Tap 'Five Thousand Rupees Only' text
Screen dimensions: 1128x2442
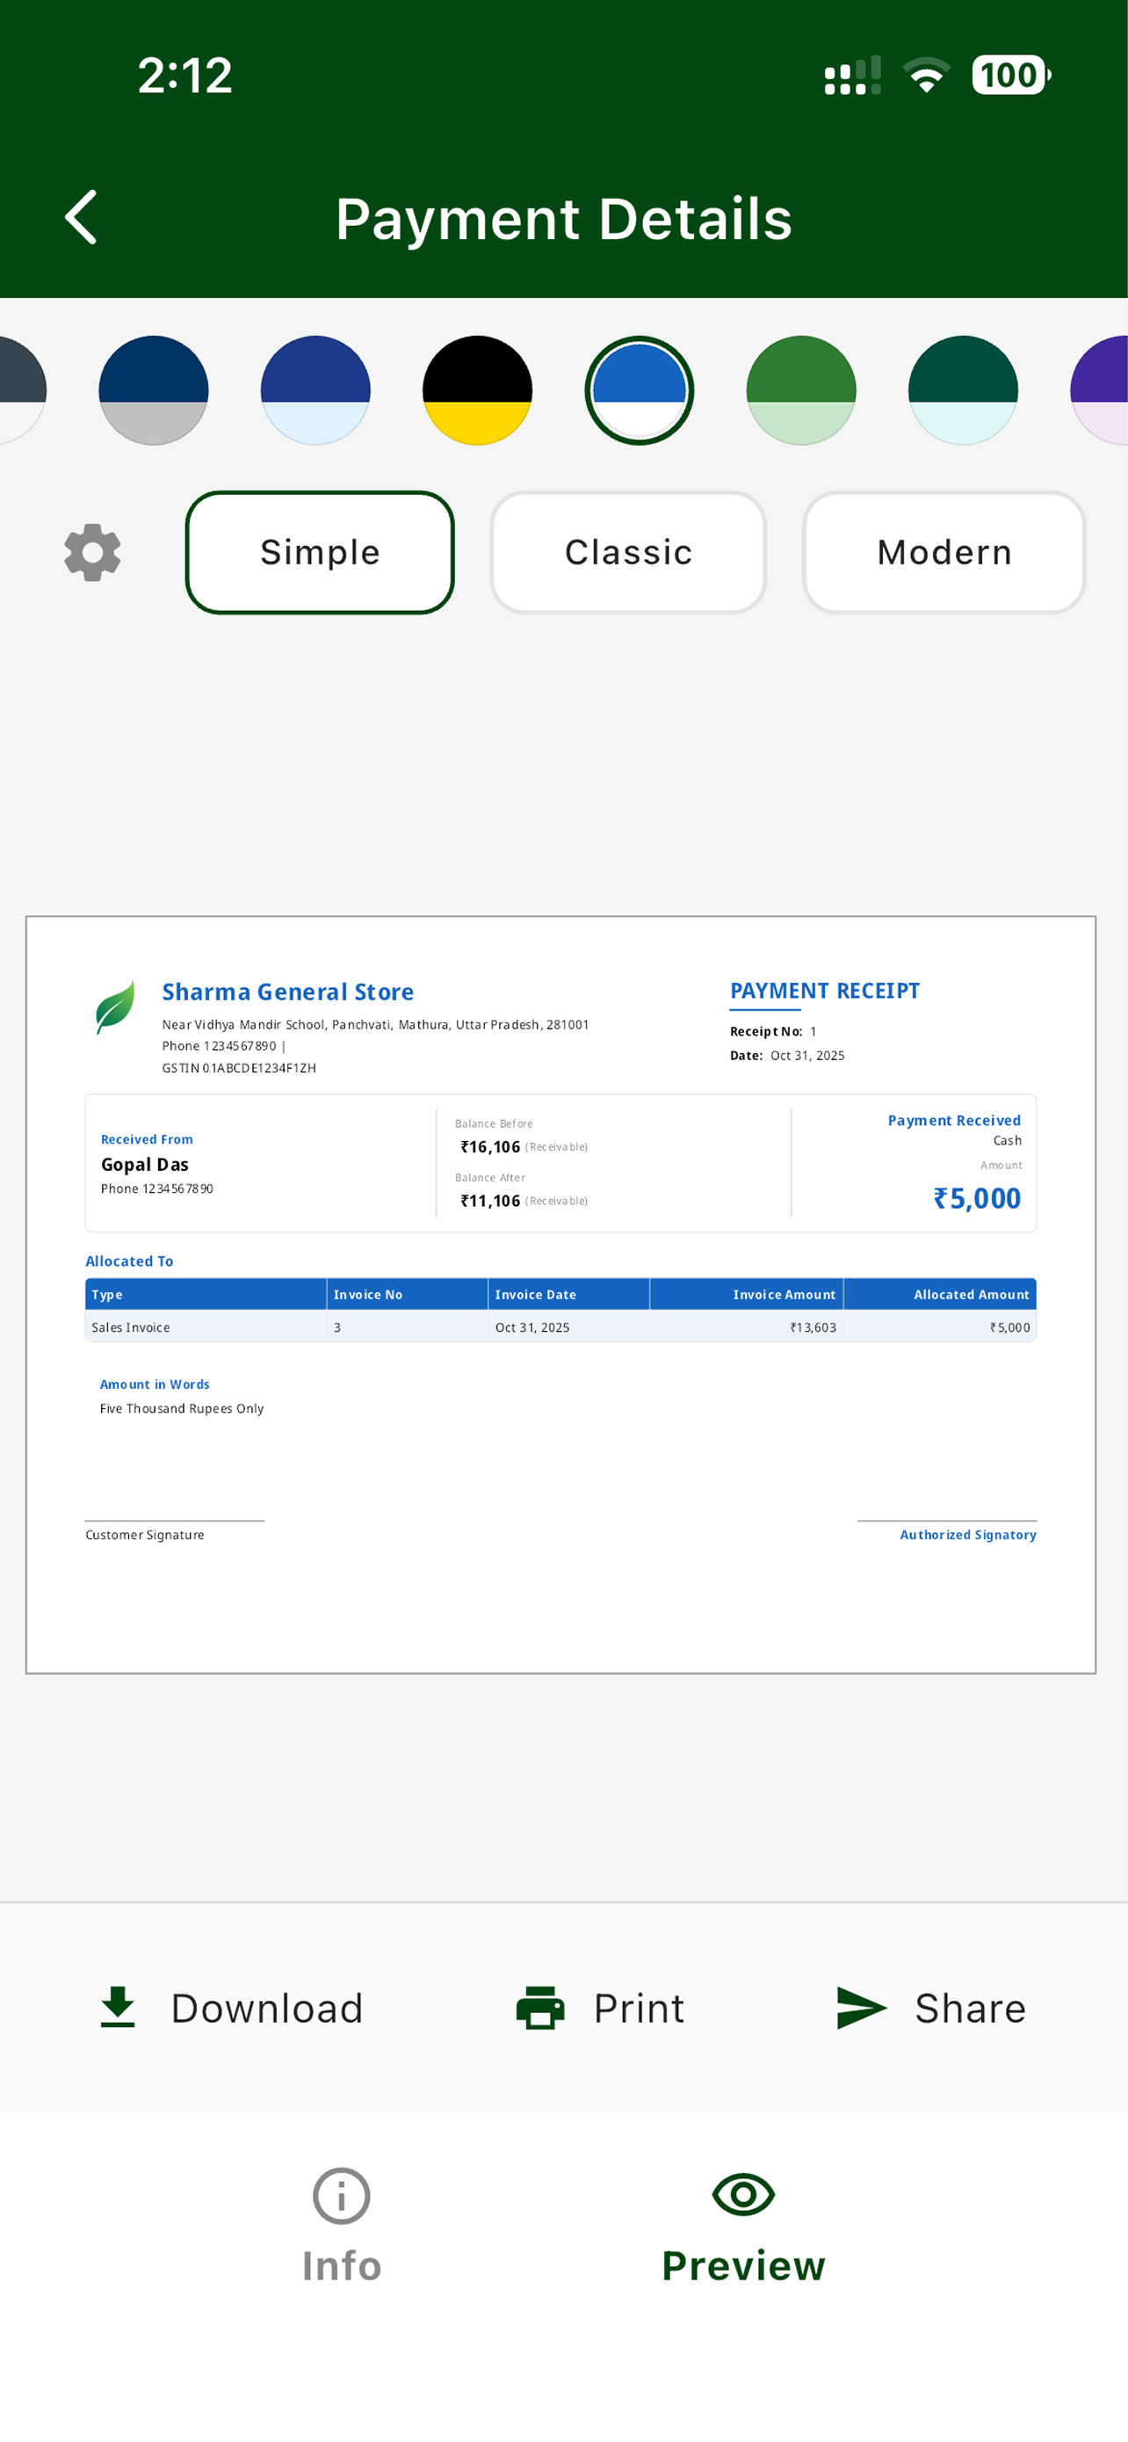click(x=182, y=1409)
